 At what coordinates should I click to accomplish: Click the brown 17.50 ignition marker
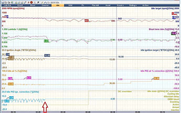pyautogui.click(x=12, y=57)
